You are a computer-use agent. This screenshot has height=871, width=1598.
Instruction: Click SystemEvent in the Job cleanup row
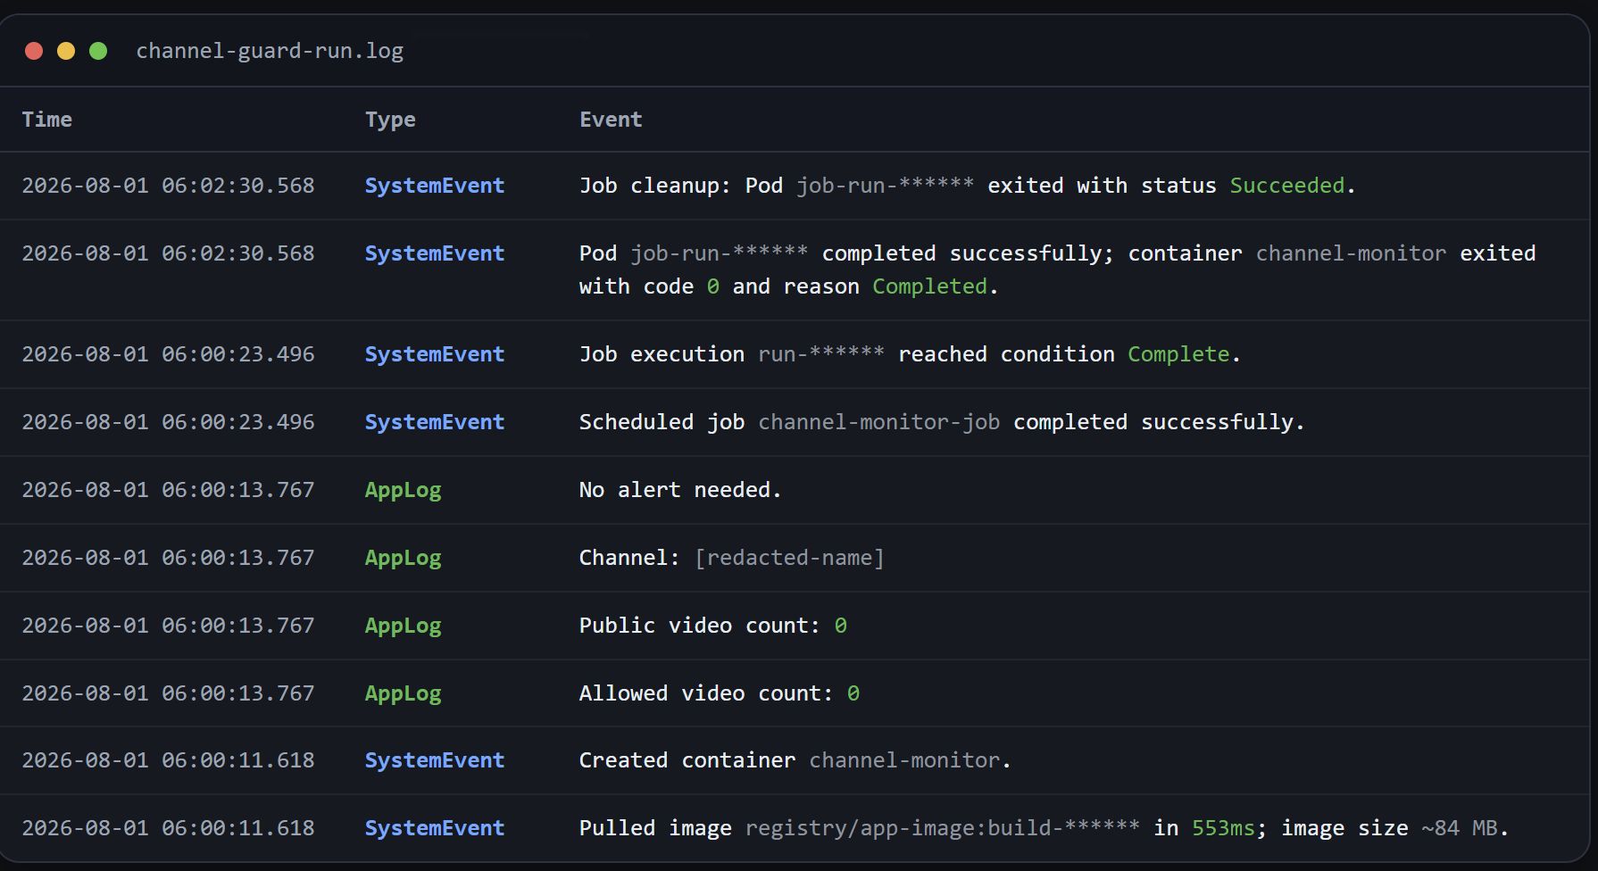435,186
